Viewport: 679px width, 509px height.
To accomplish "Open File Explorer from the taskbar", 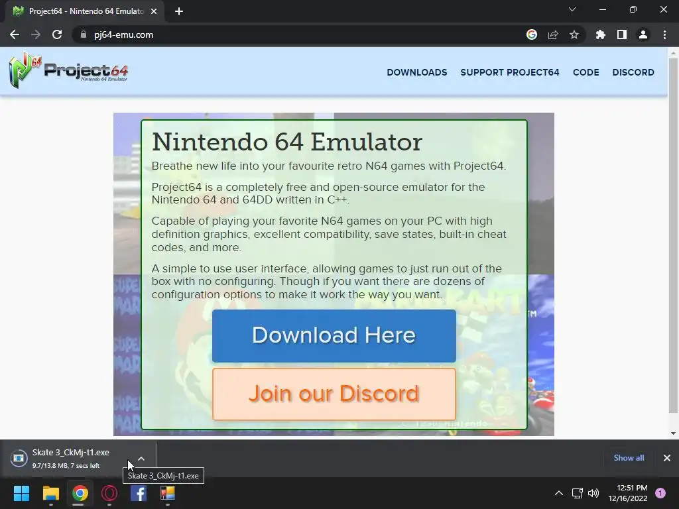I will (50, 493).
